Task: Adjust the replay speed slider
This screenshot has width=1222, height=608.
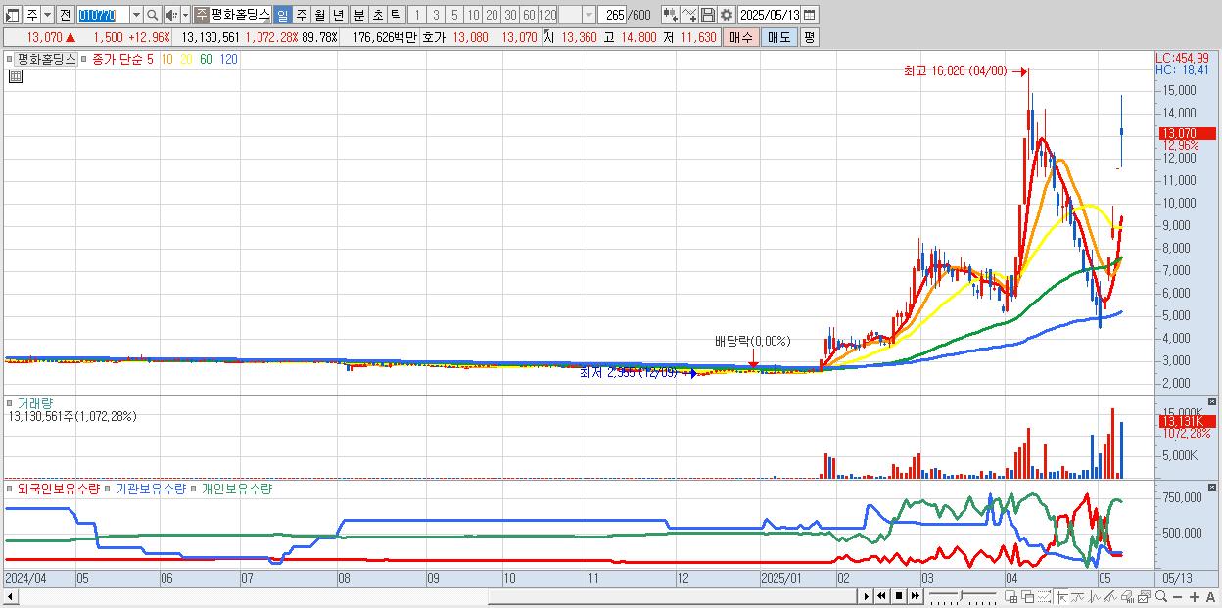Action: tap(963, 596)
